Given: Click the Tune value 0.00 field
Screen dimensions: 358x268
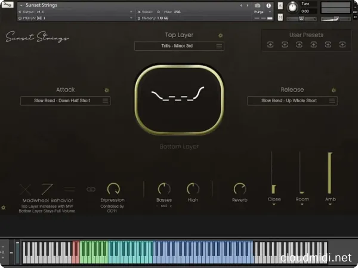Looking at the screenshot, I should point(308,11).
